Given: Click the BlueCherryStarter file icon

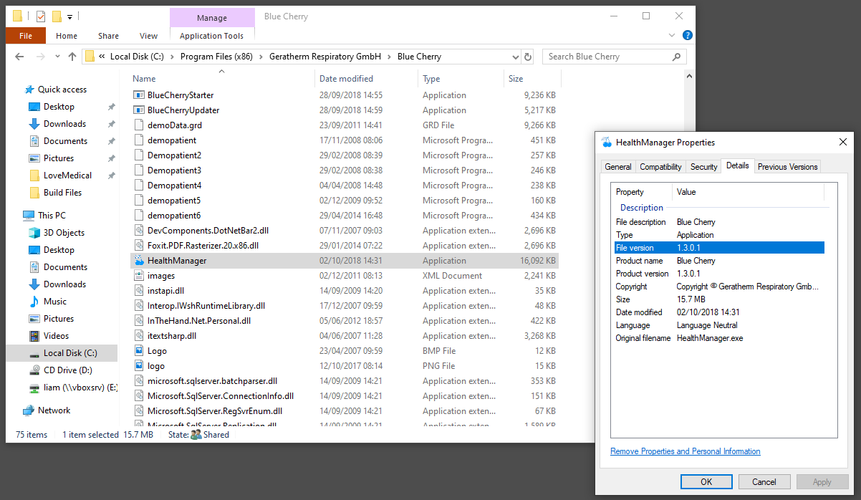Looking at the screenshot, I should point(140,95).
